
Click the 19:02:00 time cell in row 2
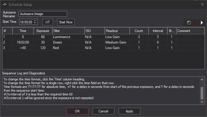(x=23, y=42)
